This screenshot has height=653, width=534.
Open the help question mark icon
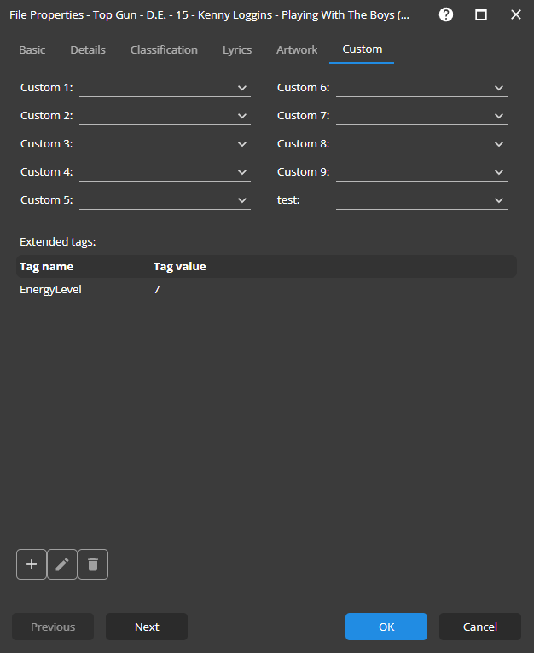[x=446, y=14]
